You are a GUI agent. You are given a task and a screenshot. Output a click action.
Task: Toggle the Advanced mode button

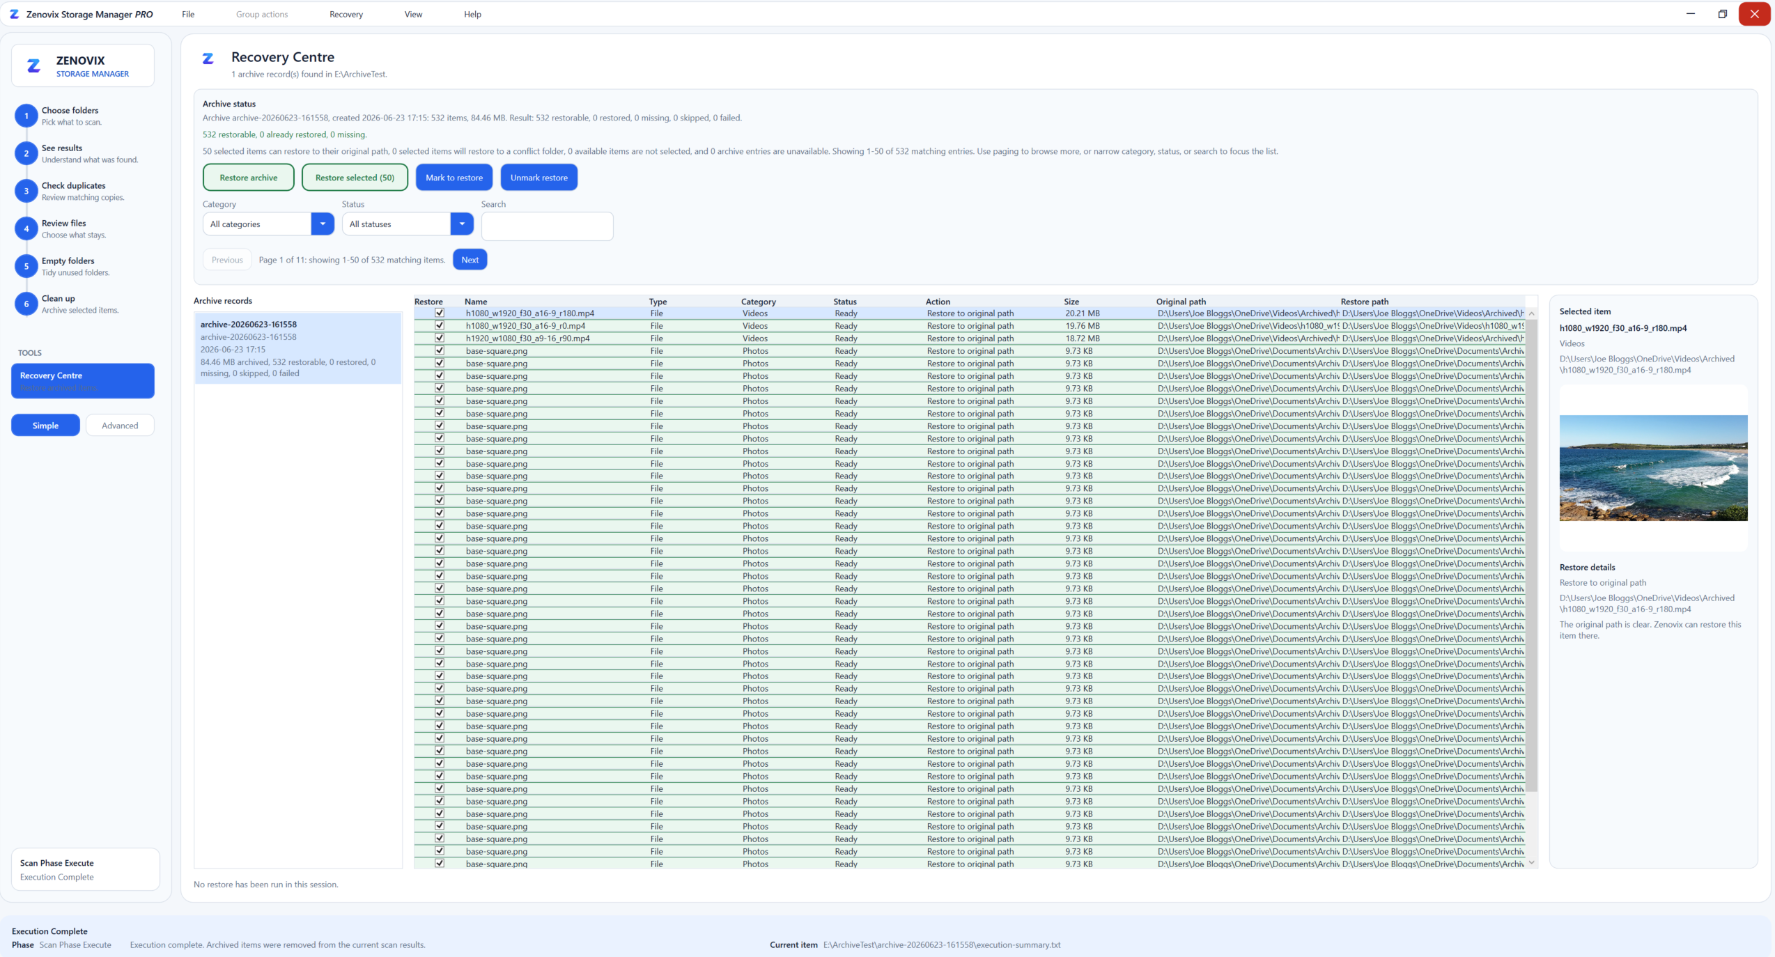(120, 425)
